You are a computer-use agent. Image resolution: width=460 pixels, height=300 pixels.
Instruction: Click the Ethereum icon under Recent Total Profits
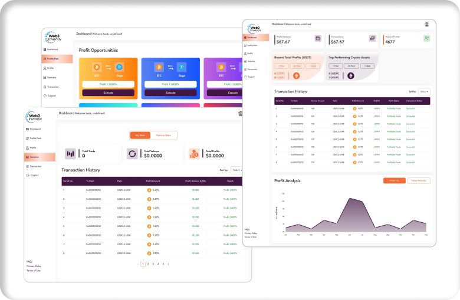pos(296,75)
